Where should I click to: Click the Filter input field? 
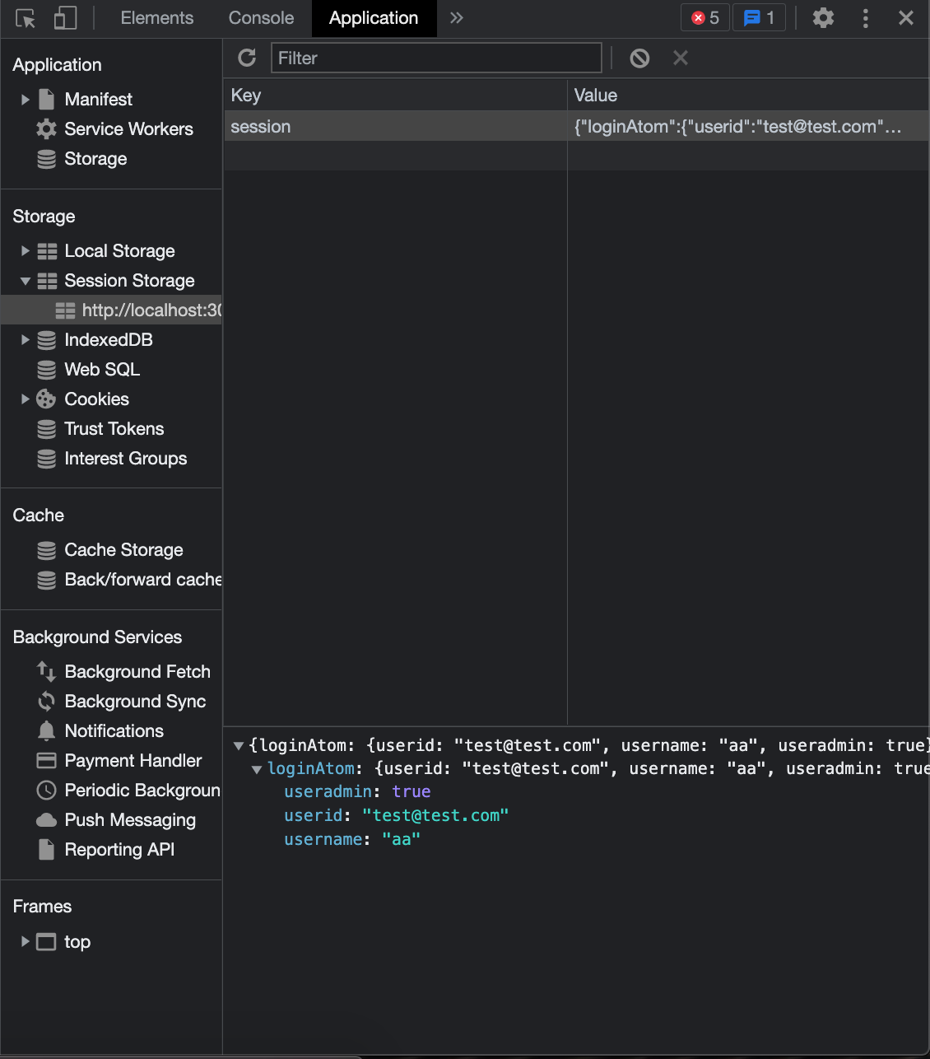click(x=436, y=58)
